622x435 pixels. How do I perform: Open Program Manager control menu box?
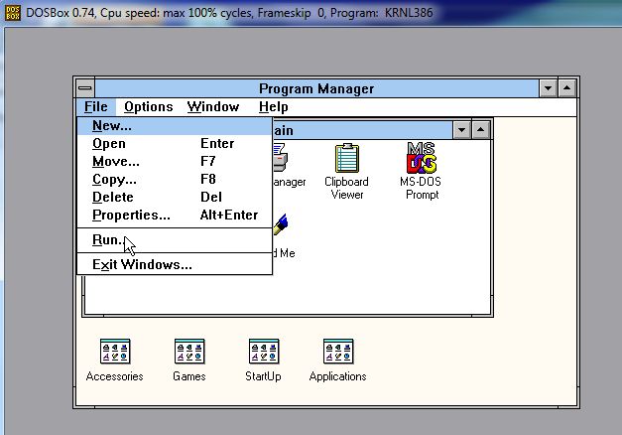click(85, 87)
